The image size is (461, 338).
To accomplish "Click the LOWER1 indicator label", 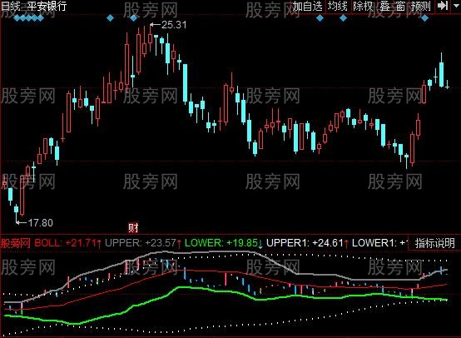I will click(379, 243).
